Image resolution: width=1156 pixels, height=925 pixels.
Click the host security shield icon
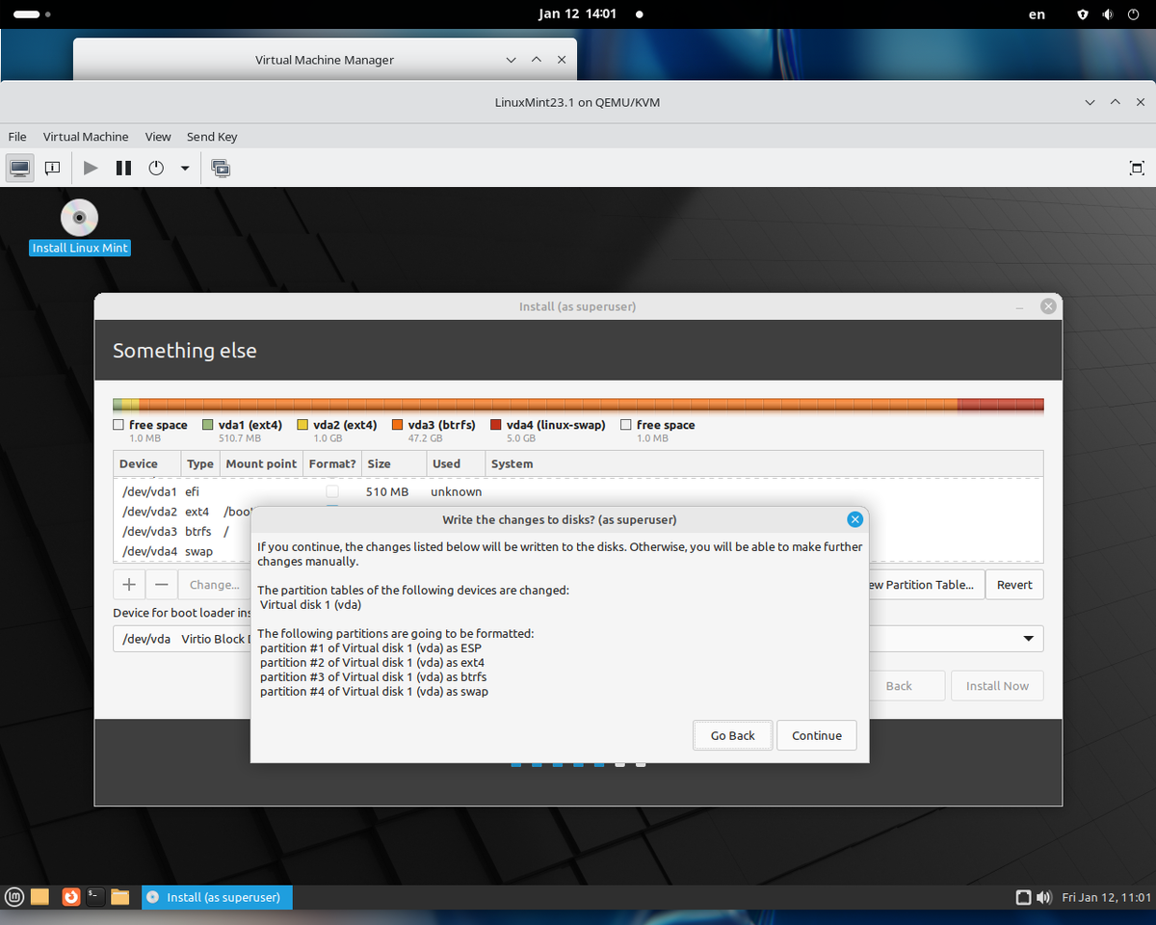(1083, 14)
